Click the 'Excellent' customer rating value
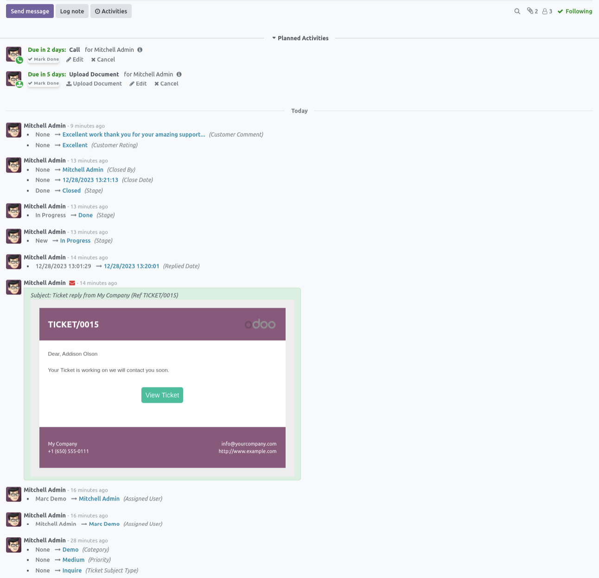The image size is (599, 578). 75,145
